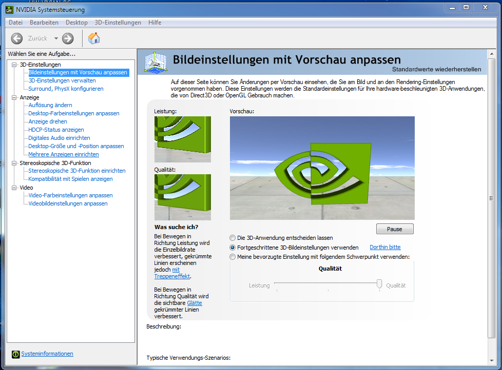Screen dimensions: 502x370
Task: Click the scrollbar up arrow
Action: click(491, 54)
